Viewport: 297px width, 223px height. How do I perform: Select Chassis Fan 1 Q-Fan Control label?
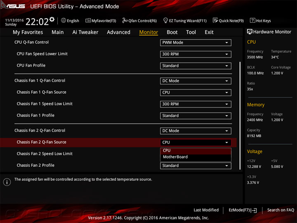(40, 81)
